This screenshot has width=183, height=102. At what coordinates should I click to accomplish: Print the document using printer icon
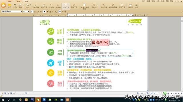point(15,6)
